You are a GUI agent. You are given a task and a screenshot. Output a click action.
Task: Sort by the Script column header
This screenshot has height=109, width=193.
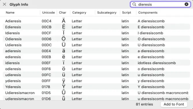click(126, 13)
